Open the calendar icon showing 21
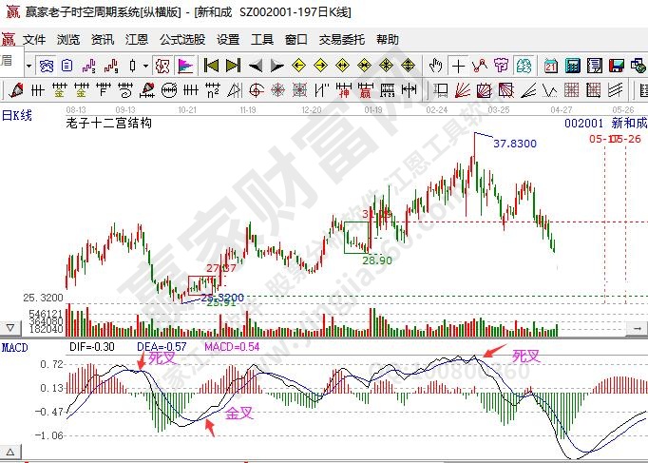The image size is (648, 463). [x=551, y=66]
